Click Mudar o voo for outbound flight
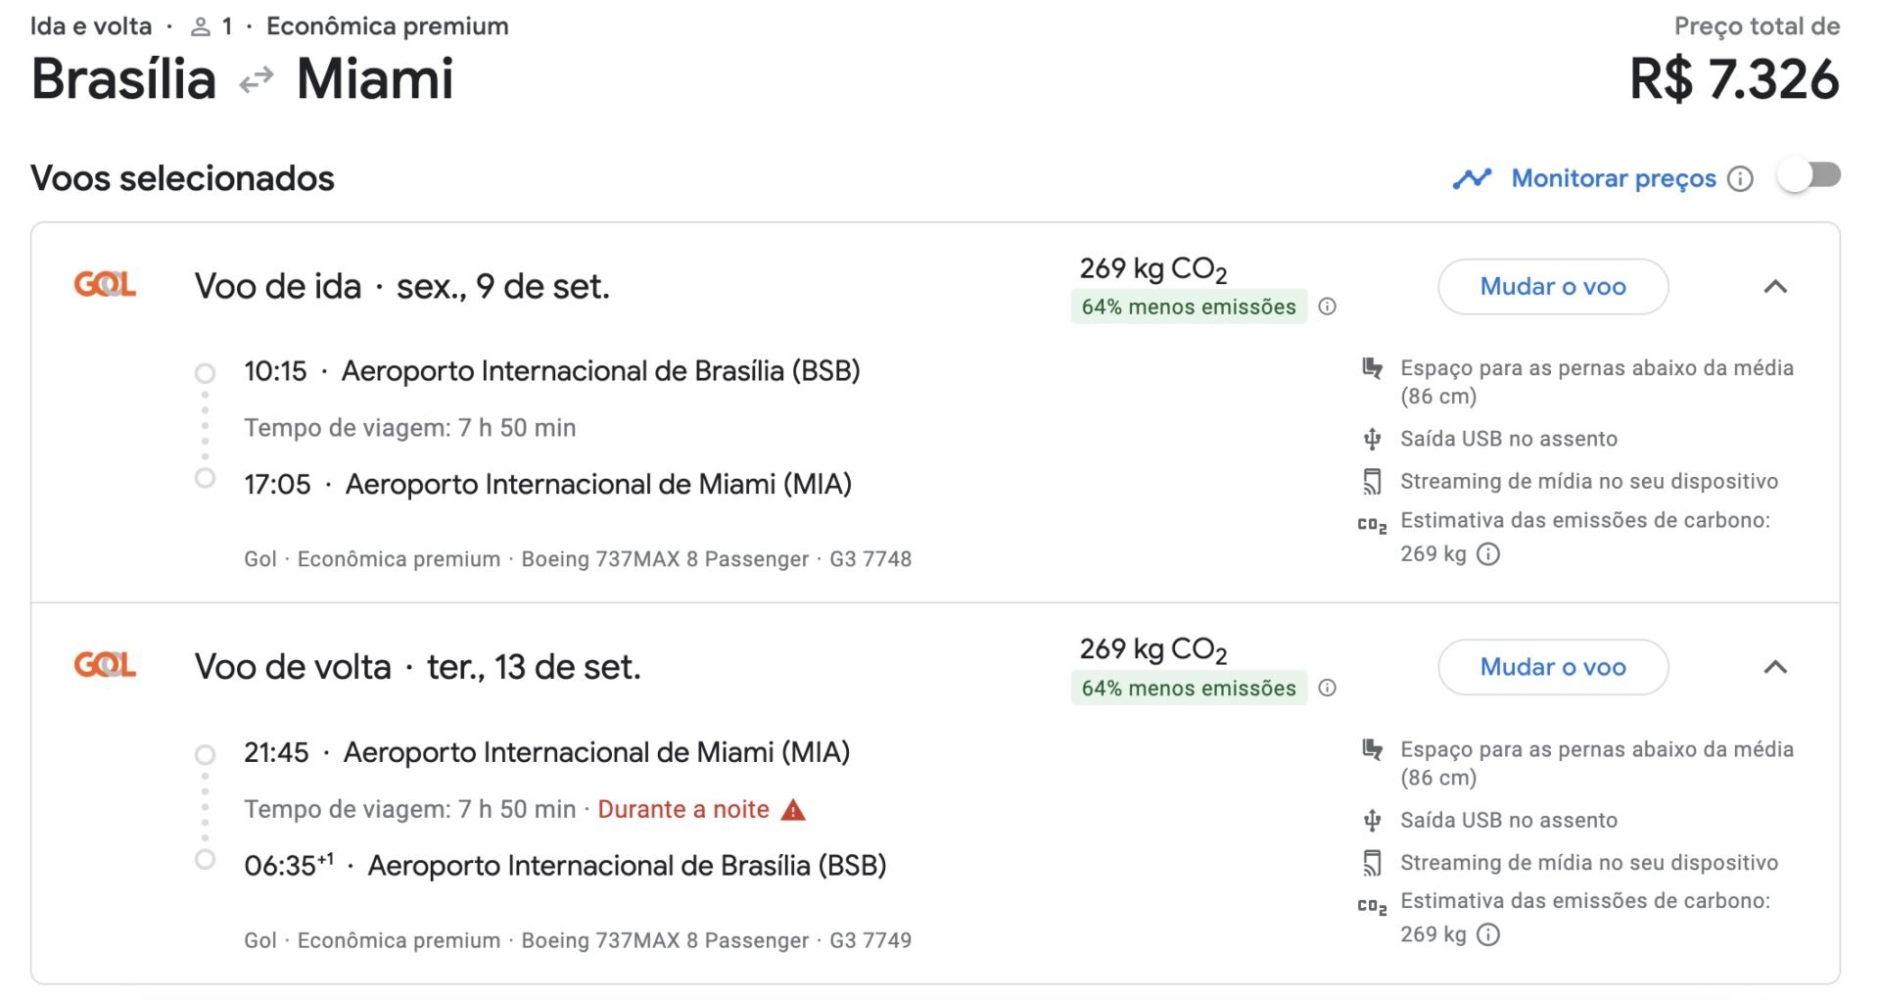This screenshot has height=1000, width=1880. (x=1552, y=287)
